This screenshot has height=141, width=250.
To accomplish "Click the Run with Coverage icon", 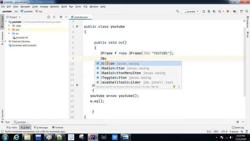I will pyautogui.click(x=214, y=11).
